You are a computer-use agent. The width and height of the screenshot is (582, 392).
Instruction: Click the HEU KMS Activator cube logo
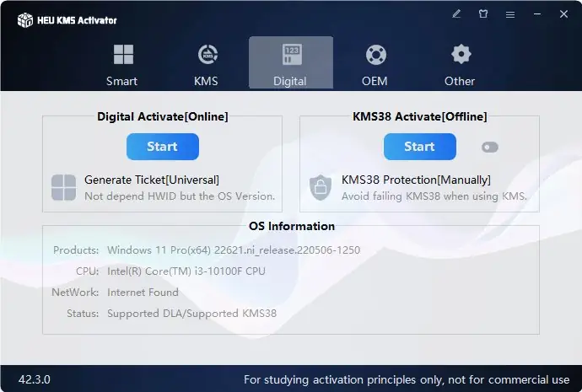tap(25, 20)
